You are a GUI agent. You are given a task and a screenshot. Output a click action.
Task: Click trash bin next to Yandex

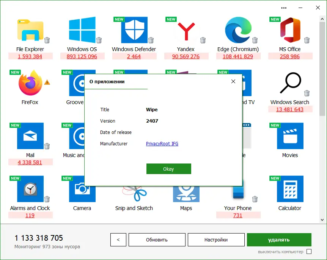point(203,40)
